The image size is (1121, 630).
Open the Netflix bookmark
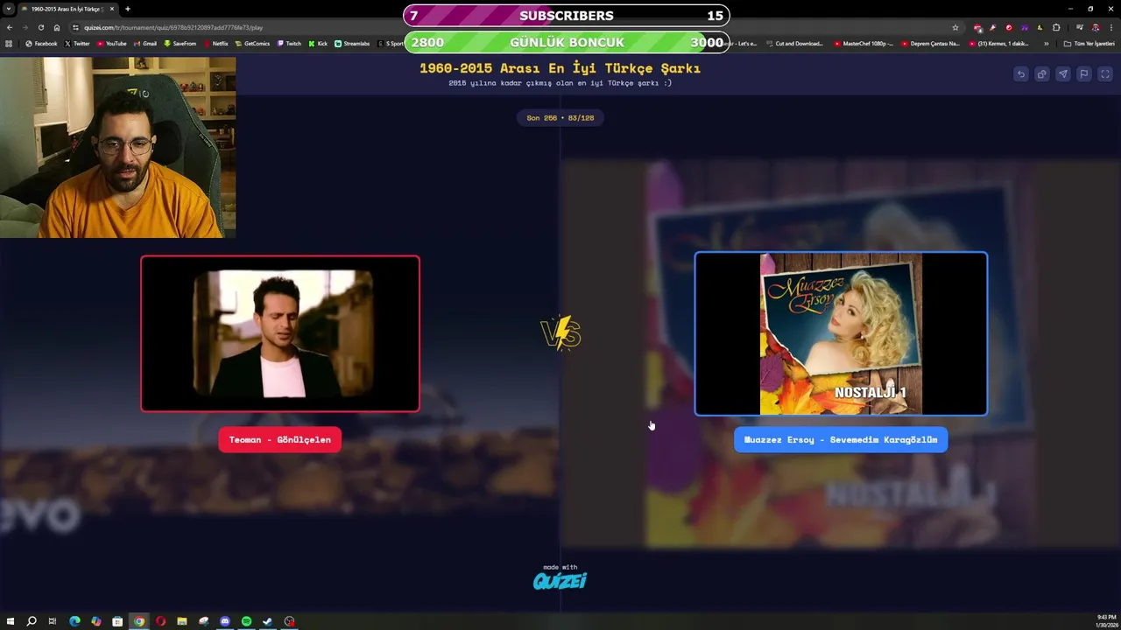click(215, 43)
